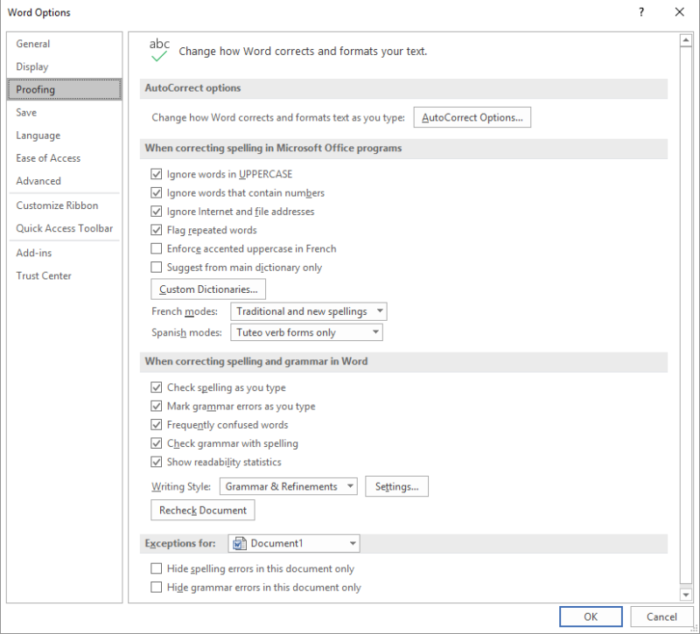Expand the Spanish modes dropdown
700x634 pixels.
tap(306, 332)
